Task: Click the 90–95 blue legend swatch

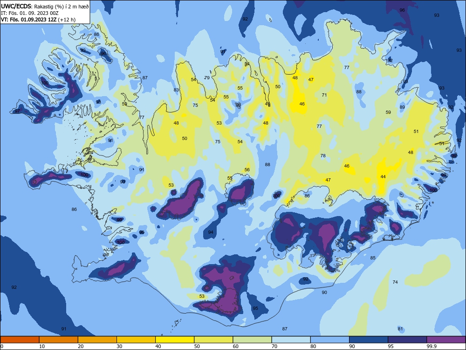Action: (369, 340)
